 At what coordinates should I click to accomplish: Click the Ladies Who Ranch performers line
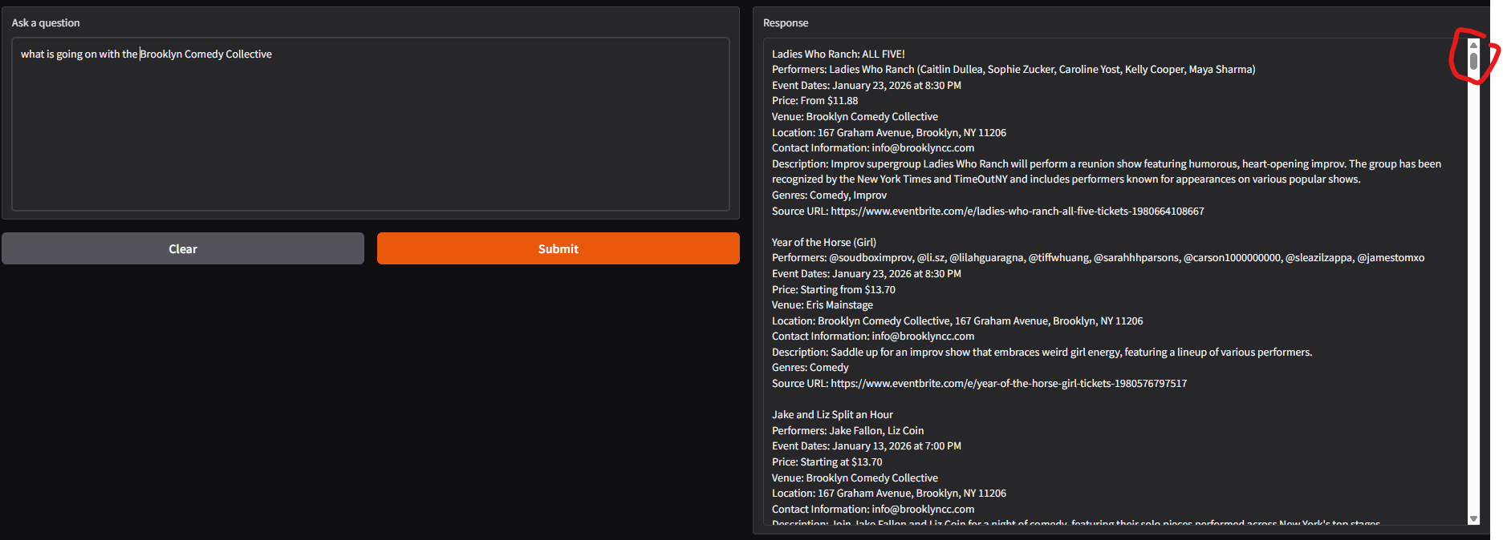pos(1014,69)
